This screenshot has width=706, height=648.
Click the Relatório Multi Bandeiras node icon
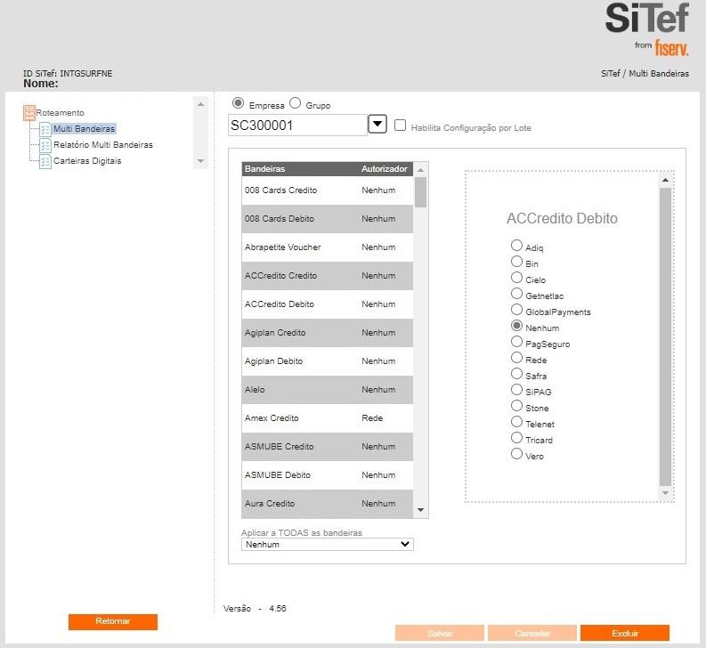45,145
